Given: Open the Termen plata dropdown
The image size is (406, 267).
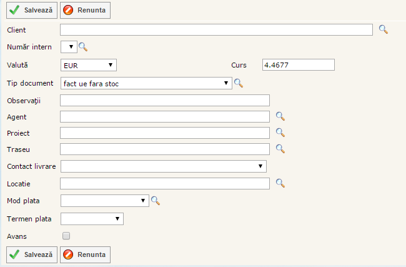Looking at the screenshot, I should (92, 218).
